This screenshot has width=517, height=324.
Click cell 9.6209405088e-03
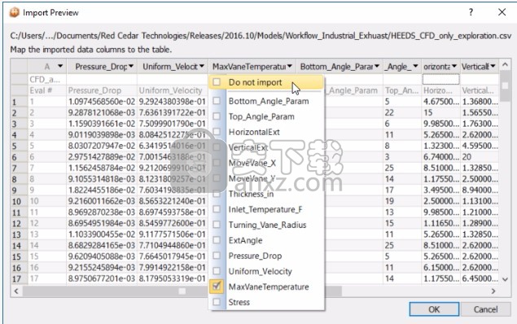click(102, 256)
